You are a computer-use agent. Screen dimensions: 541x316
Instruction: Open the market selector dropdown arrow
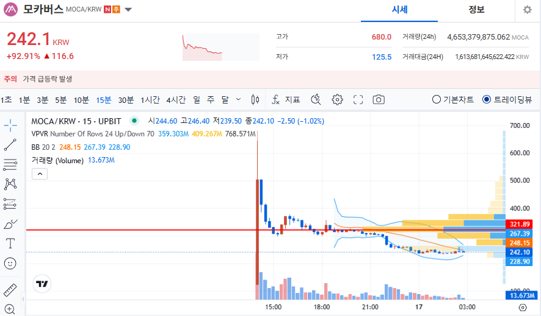click(128, 10)
